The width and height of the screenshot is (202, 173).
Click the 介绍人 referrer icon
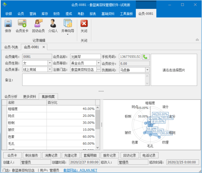[x=53, y=24]
